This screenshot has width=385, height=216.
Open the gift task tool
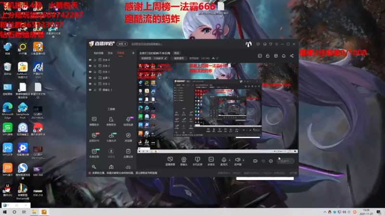coord(94,153)
